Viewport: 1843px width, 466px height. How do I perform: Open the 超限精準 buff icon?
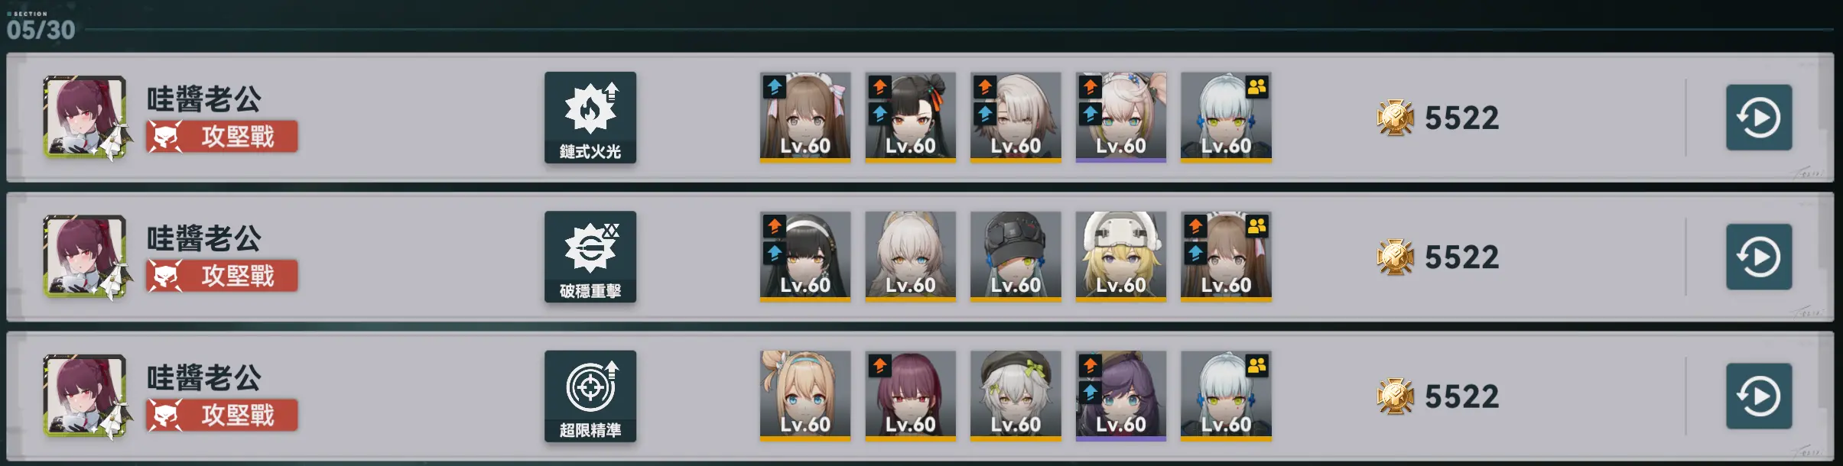coord(590,396)
